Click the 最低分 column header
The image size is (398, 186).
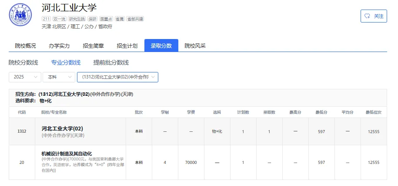click(x=321, y=112)
